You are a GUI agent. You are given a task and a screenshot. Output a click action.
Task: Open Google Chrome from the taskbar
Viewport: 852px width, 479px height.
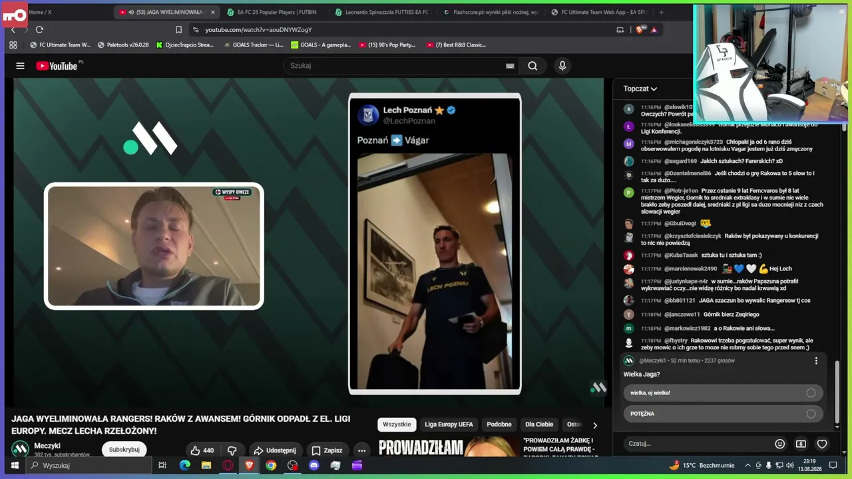(x=271, y=466)
